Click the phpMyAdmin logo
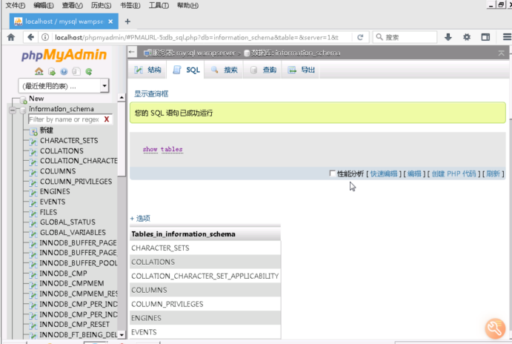The image size is (512, 344). pyautogui.click(x=64, y=55)
